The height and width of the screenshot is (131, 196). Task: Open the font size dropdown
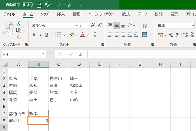[88, 26]
